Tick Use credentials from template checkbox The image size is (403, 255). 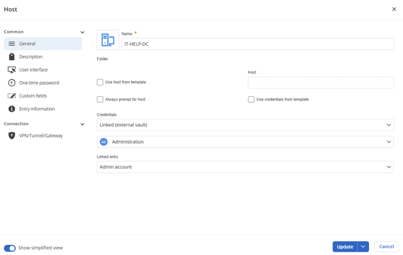pos(251,99)
